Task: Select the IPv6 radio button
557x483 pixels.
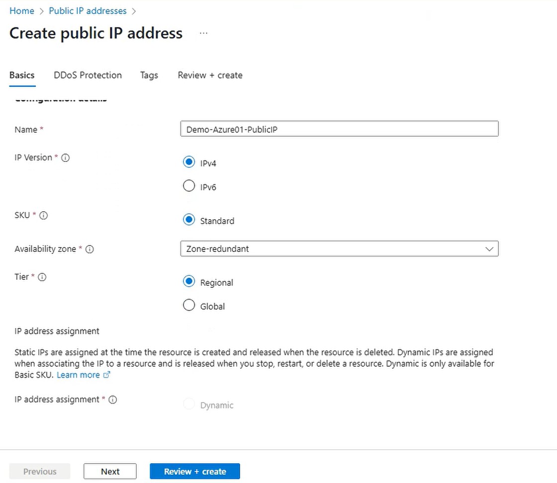Action: click(x=189, y=186)
